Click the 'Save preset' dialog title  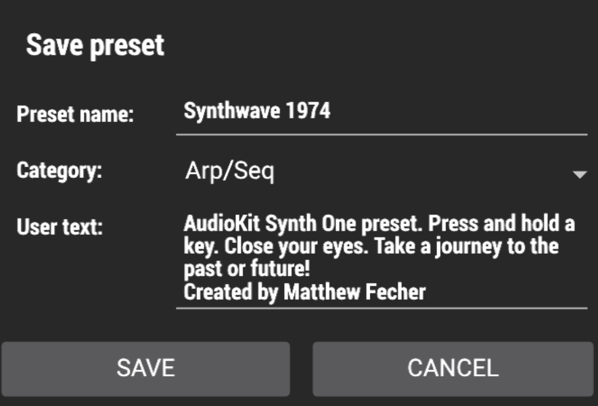click(x=95, y=45)
